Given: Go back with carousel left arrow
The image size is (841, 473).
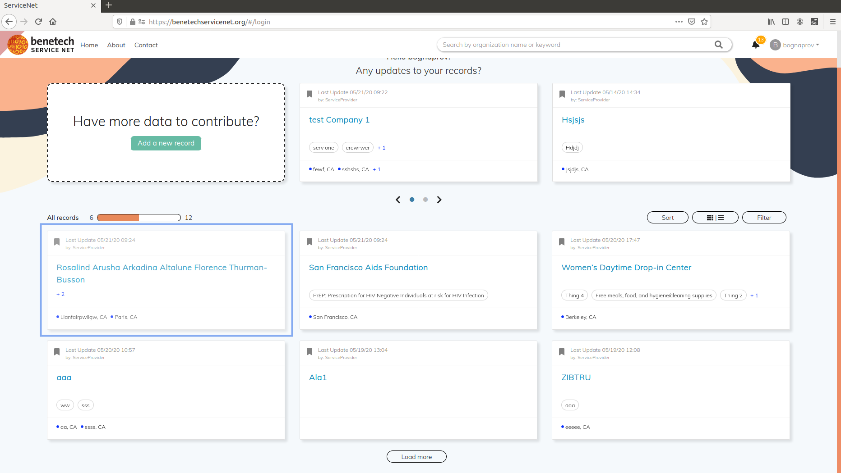Looking at the screenshot, I should [x=398, y=200].
